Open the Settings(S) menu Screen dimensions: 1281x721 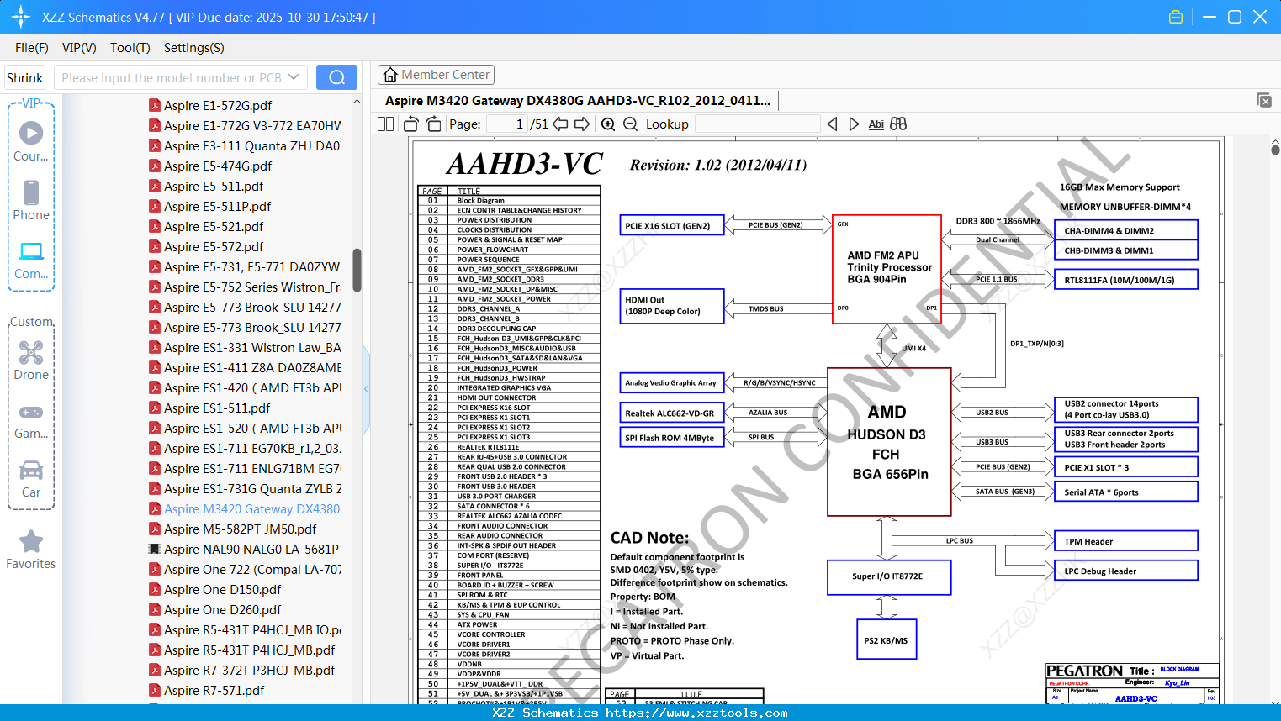(194, 48)
